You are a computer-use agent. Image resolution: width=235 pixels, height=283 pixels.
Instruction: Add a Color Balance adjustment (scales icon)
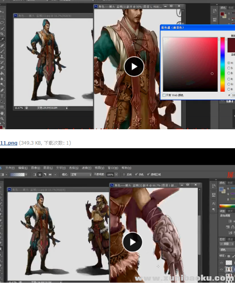[x=233, y=227]
